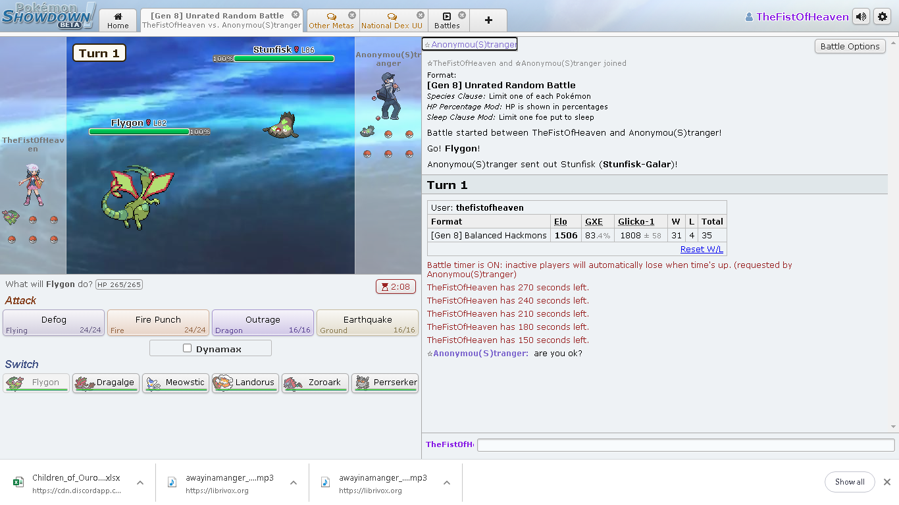Image resolution: width=899 pixels, height=505 pixels.
Task: Click the Flygon team icon under trainer
Action: point(11,217)
